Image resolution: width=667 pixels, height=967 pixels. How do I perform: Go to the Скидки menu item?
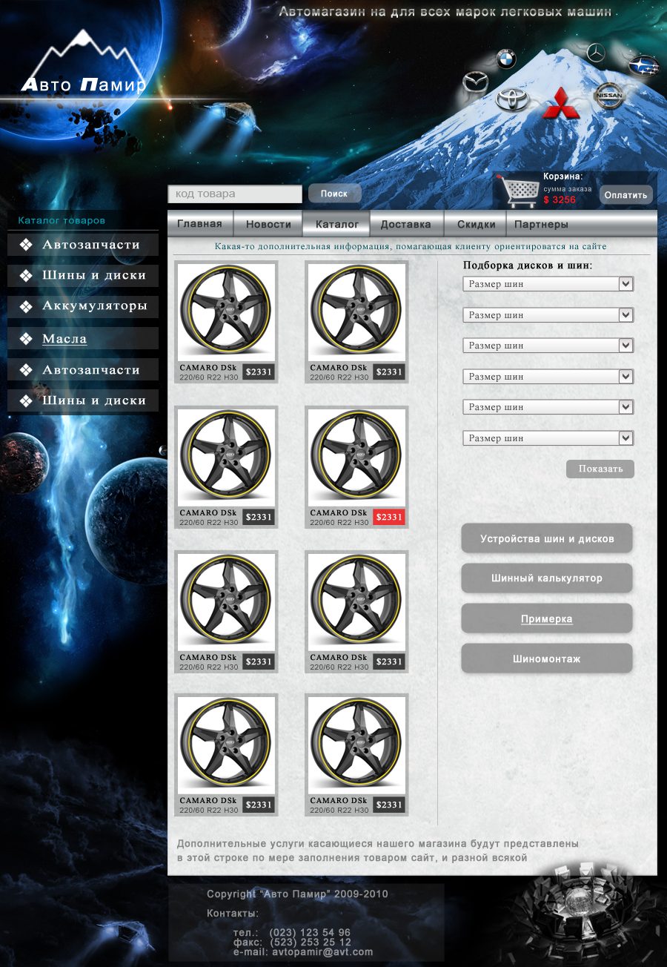[476, 224]
